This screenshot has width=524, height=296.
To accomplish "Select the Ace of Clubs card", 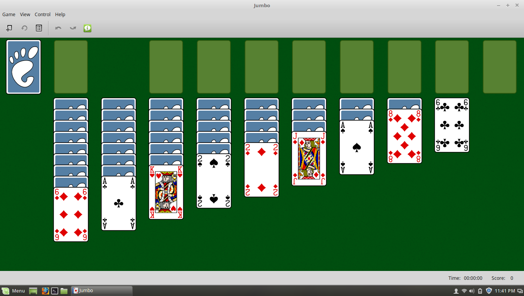I will tap(118, 203).
